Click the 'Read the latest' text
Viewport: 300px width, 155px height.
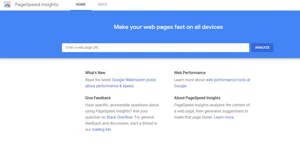coord(98,80)
